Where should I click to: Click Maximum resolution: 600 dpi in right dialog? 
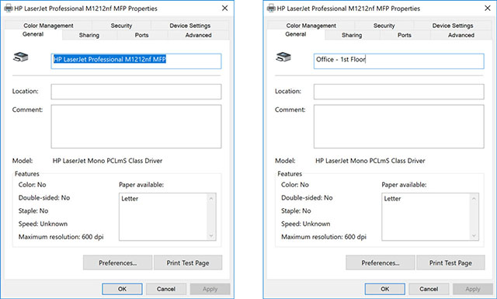pos(324,237)
